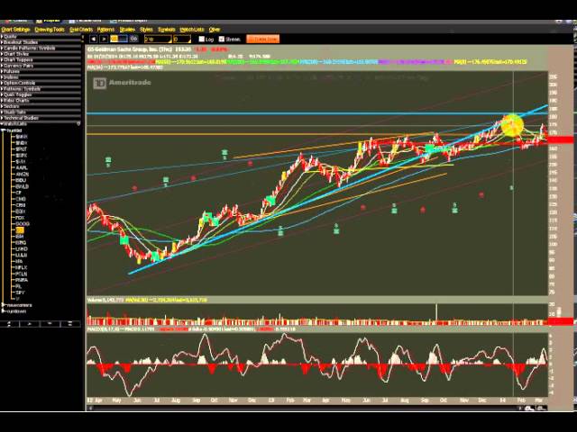Expand the Option Controls section
577x432 pixels.
click(x=41, y=83)
